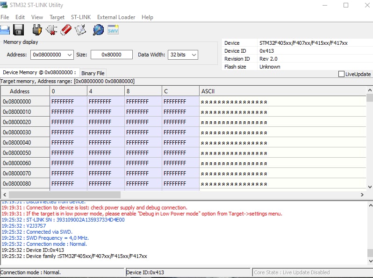Viewport: 373px width, 278px height.
Task: Click the globe and wrench toolbar icon
Action: [x=98, y=30]
